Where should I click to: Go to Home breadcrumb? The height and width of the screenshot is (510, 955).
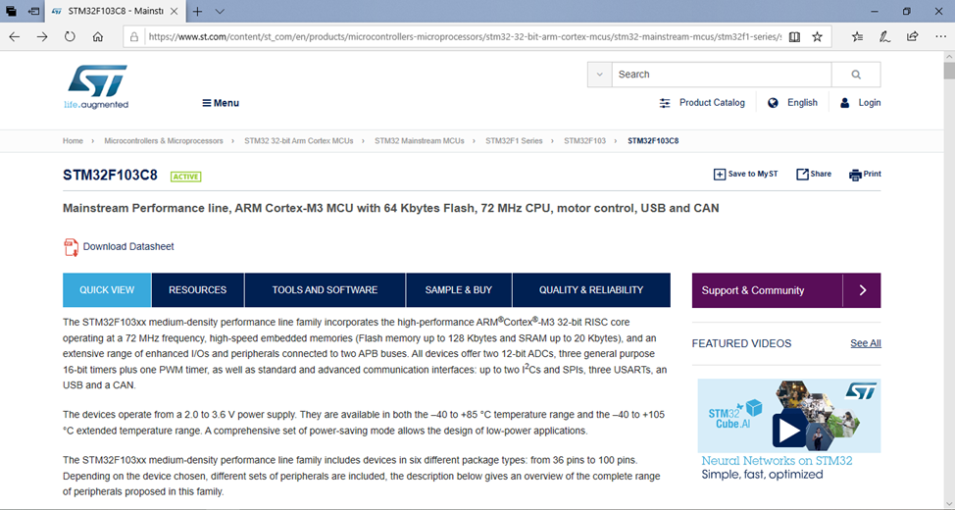pyautogui.click(x=73, y=141)
